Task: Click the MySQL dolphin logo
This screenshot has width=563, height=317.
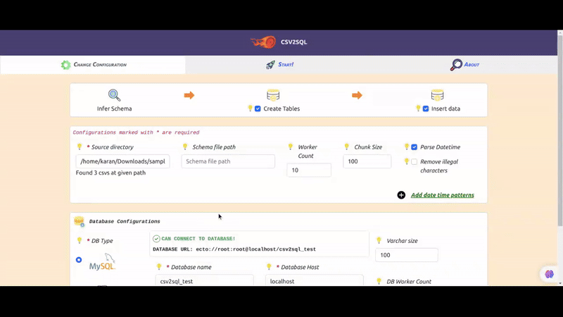Action: coord(102,261)
